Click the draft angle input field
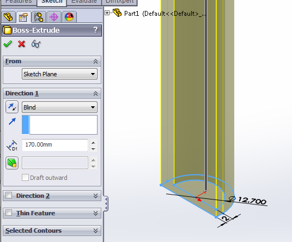Screen dimensions: 292x242 coord(55,162)
